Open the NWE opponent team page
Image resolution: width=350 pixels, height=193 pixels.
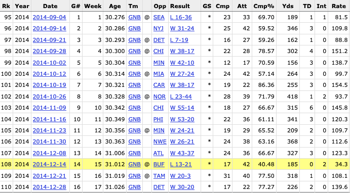(x=160, y=141)
